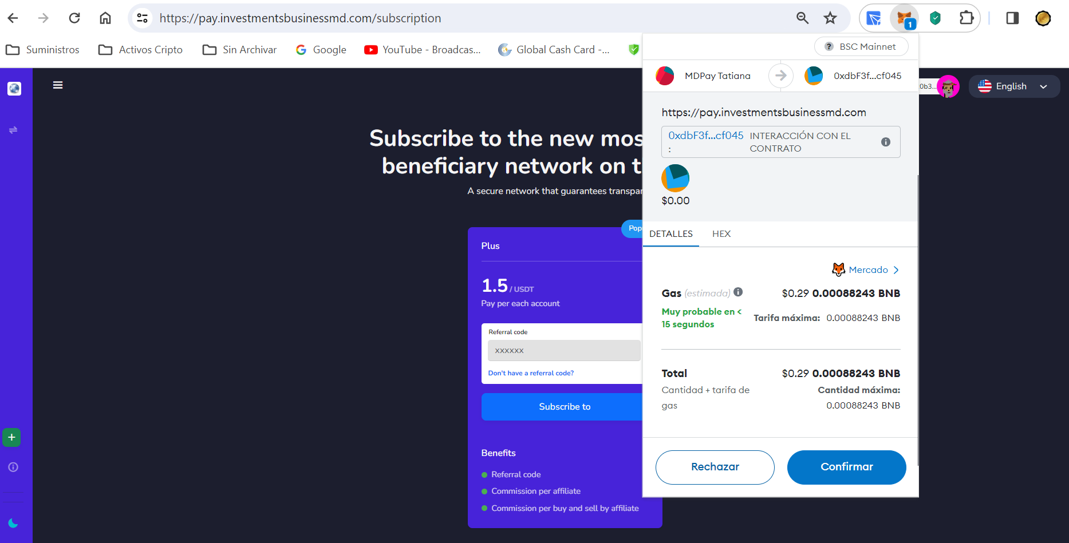Open "Don't have a referral code?" link
This screenshot has height=543, width=1069.
(531, 373)
